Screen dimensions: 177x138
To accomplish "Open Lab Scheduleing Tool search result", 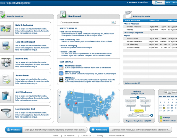I will [x=70, y=40].
